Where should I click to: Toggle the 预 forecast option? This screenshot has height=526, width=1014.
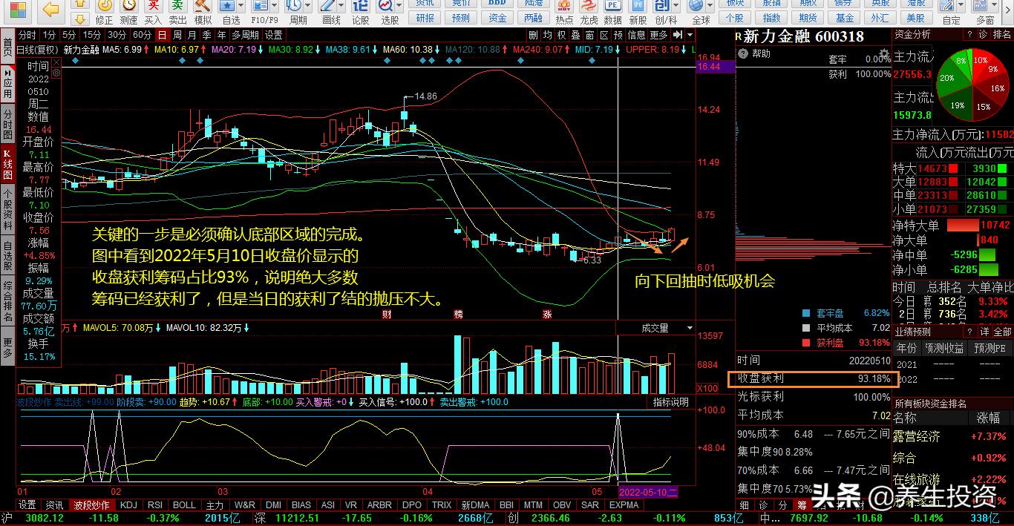[618, 35]
